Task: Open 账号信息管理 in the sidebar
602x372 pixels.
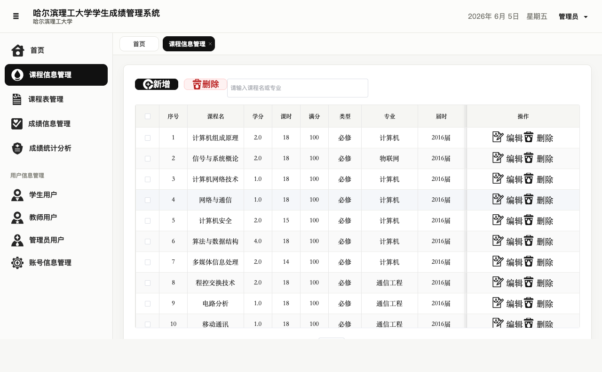Action: pyautogui.click(x=56, y=263)
